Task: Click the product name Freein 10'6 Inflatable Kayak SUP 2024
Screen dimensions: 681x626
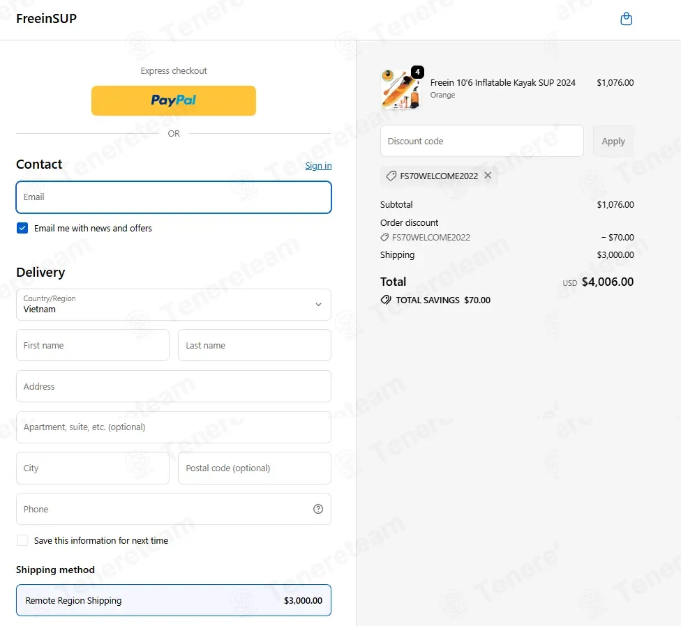Action: [x=502, y=82]
